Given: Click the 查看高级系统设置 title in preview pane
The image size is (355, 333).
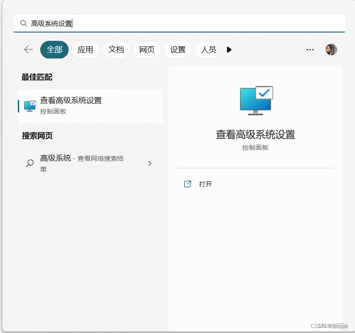Looking at the screenshot, I should point(255,134).
